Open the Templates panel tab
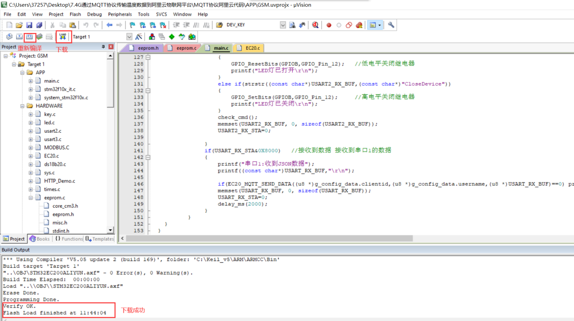Screen dimensions: 574x321 100,239
